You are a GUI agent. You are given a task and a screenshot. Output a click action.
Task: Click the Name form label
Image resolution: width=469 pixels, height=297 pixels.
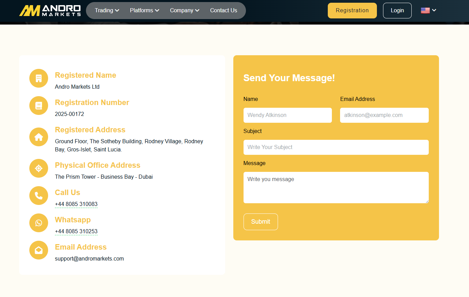pyautogui.click(x=251, y=99)
